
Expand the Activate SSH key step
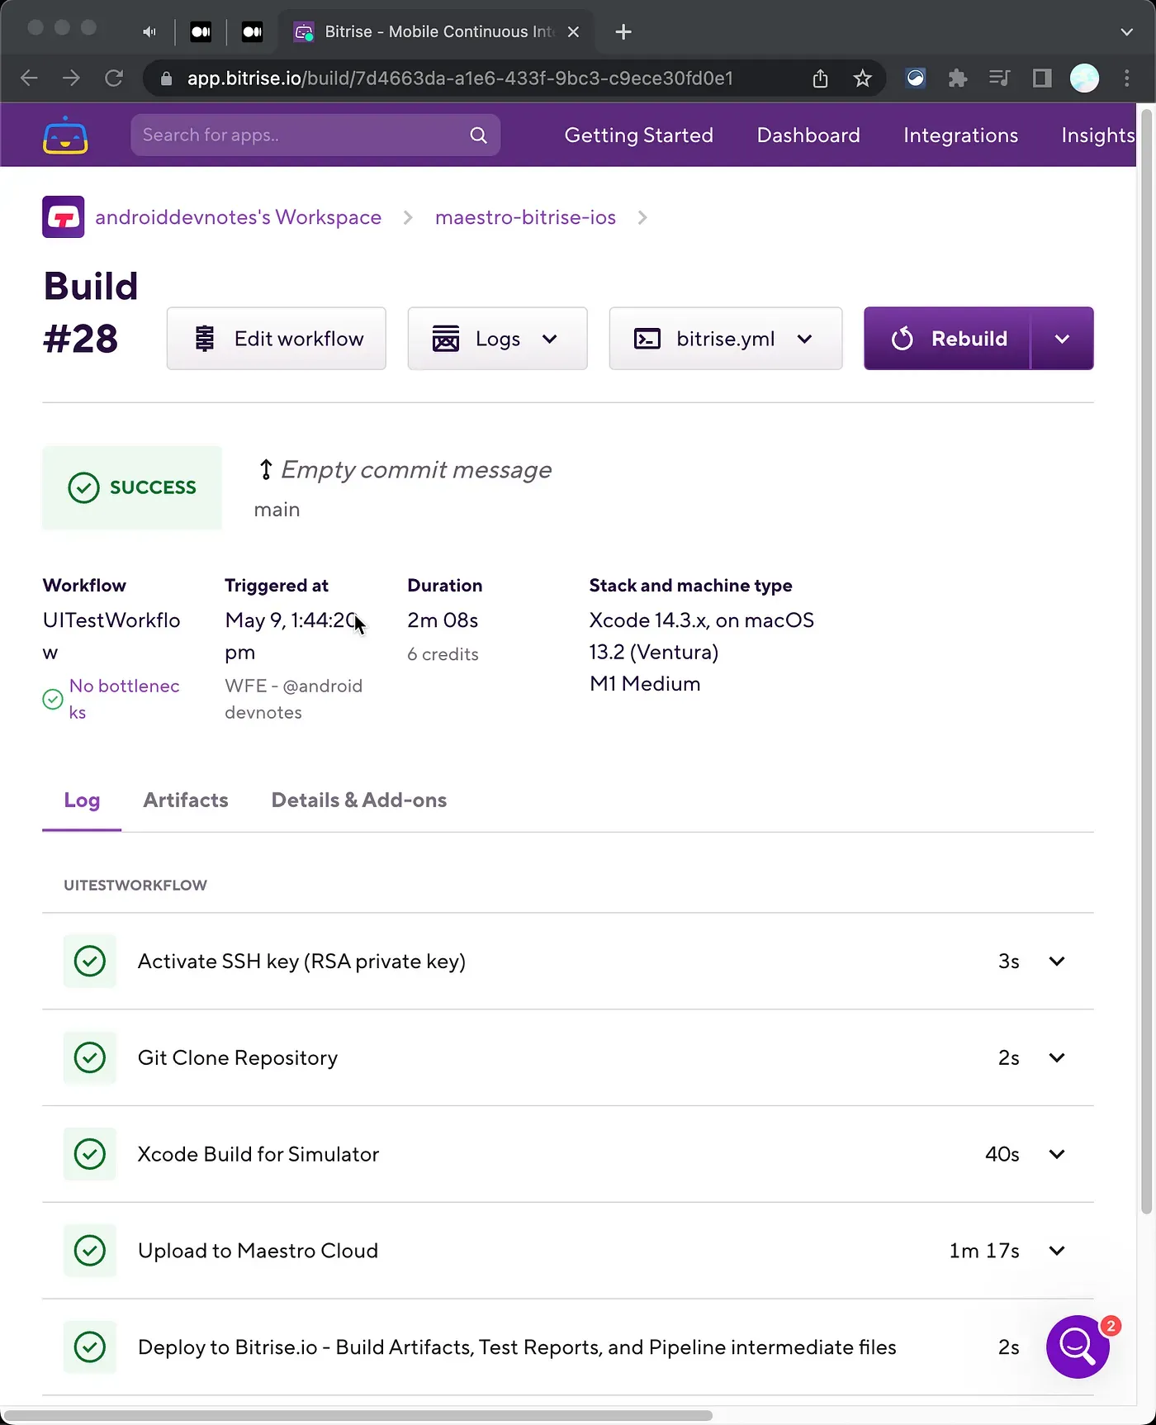tap(1056, 962)
